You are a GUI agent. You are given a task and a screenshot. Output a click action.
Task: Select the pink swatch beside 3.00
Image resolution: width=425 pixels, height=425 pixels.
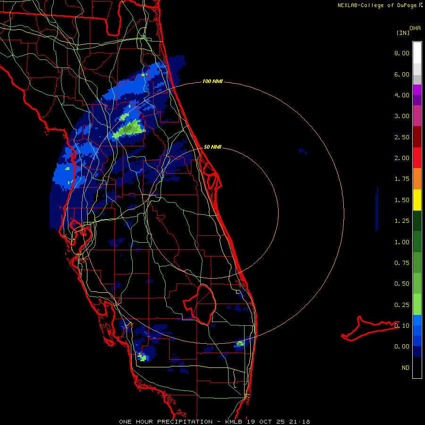417,116
